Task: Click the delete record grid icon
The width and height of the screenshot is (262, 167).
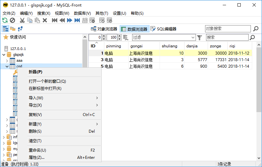Action: click(x=92, y=20)
